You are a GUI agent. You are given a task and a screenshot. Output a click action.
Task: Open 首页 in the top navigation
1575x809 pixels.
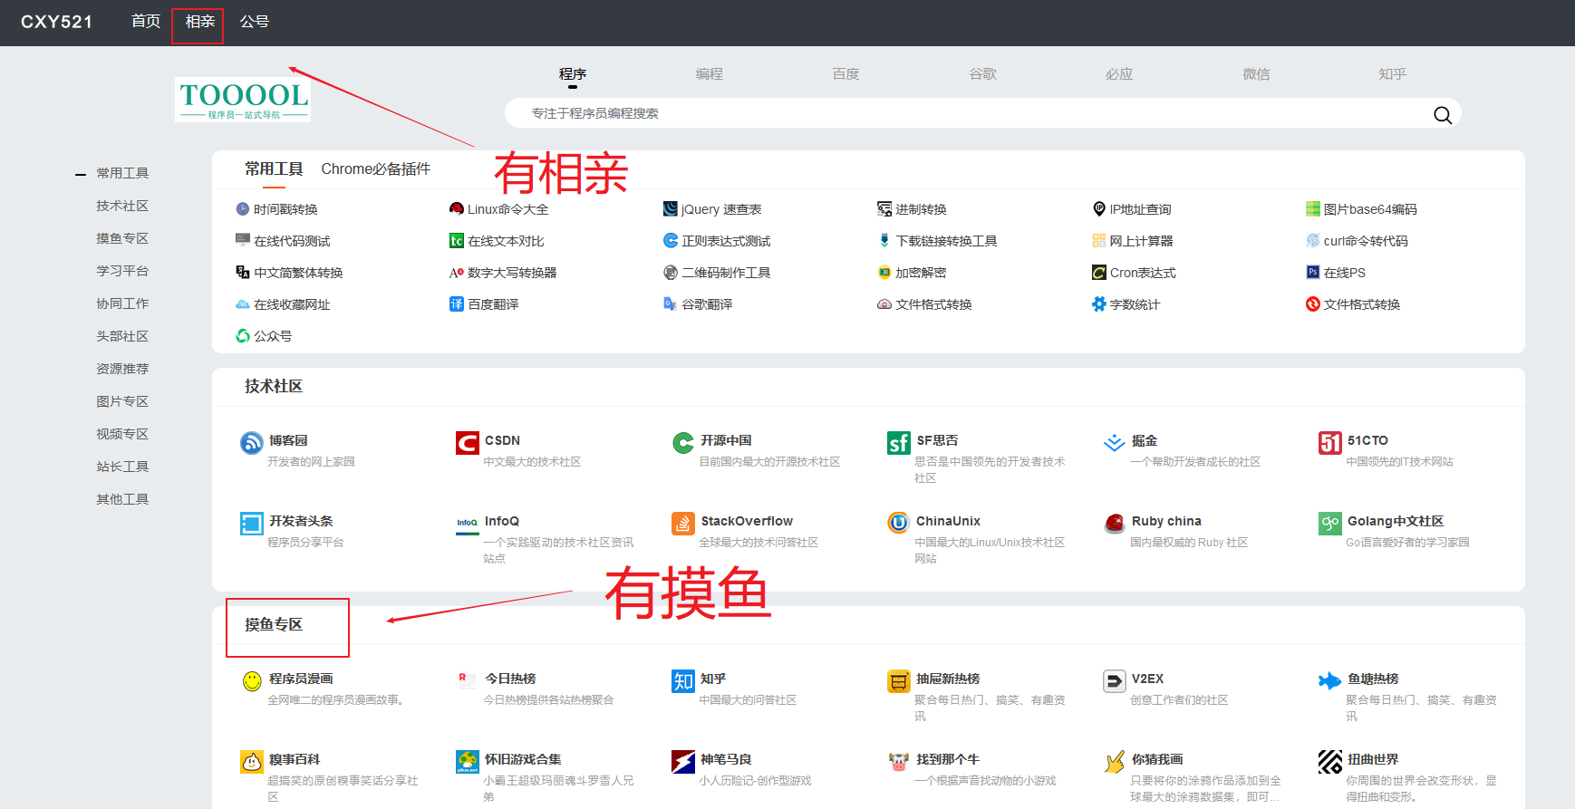[146, 21]
